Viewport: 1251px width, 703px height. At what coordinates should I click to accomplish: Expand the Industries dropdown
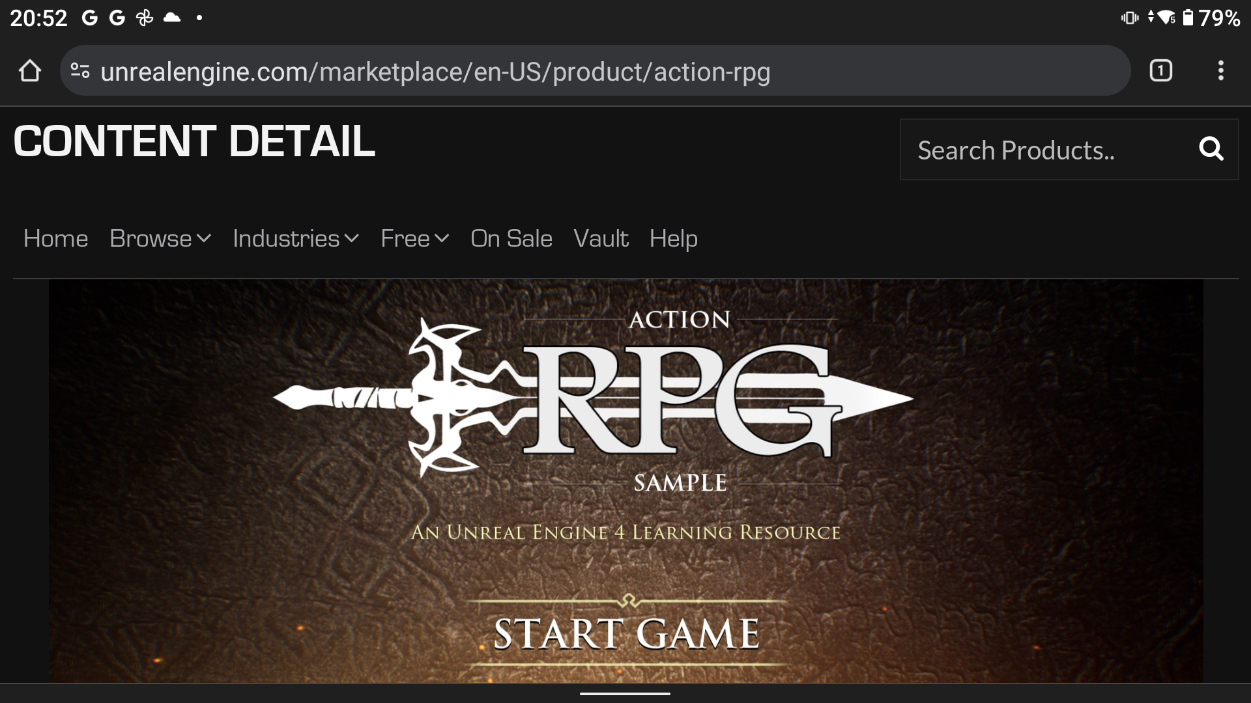tap(296, 239)
